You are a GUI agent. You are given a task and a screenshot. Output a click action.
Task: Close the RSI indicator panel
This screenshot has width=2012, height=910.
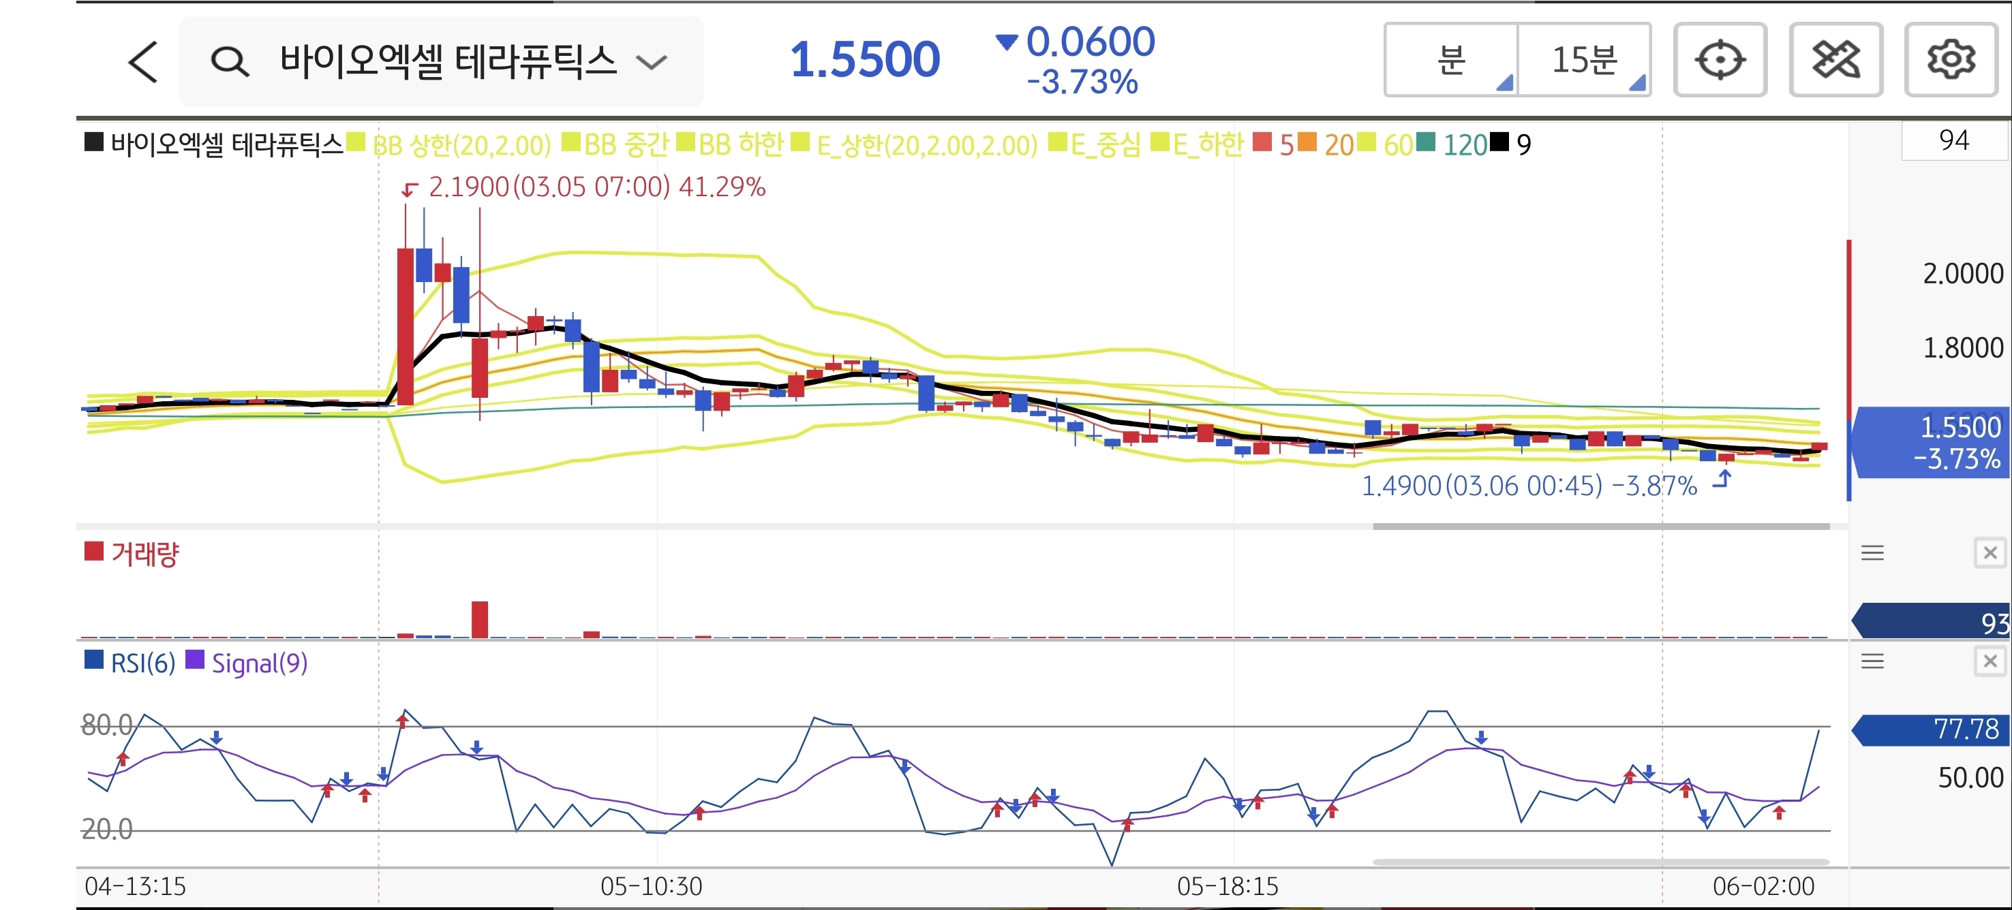pyautogui.click(x=1990, y=662)
